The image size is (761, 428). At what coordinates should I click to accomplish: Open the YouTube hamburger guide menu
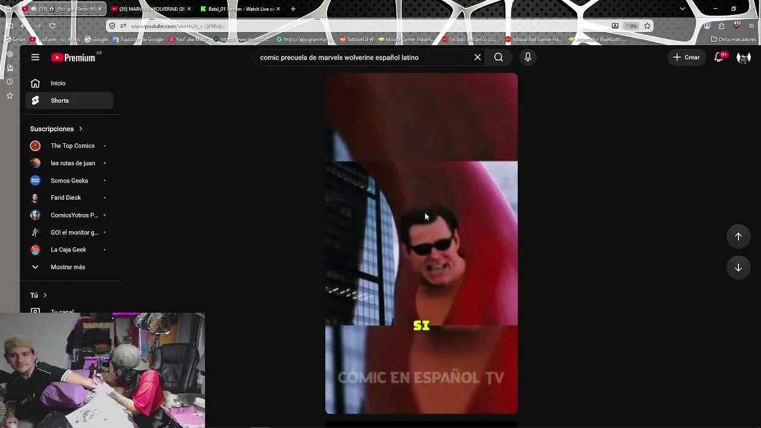click(x=35, y=57)
